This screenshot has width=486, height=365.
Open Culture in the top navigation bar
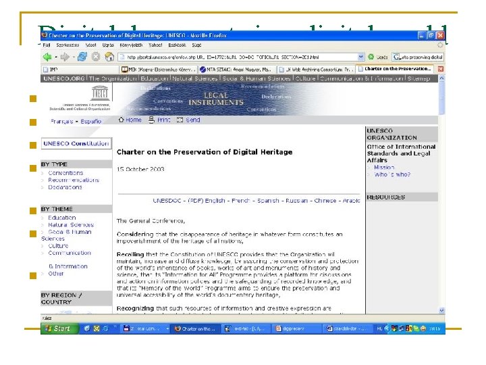(x=305, y=78)
